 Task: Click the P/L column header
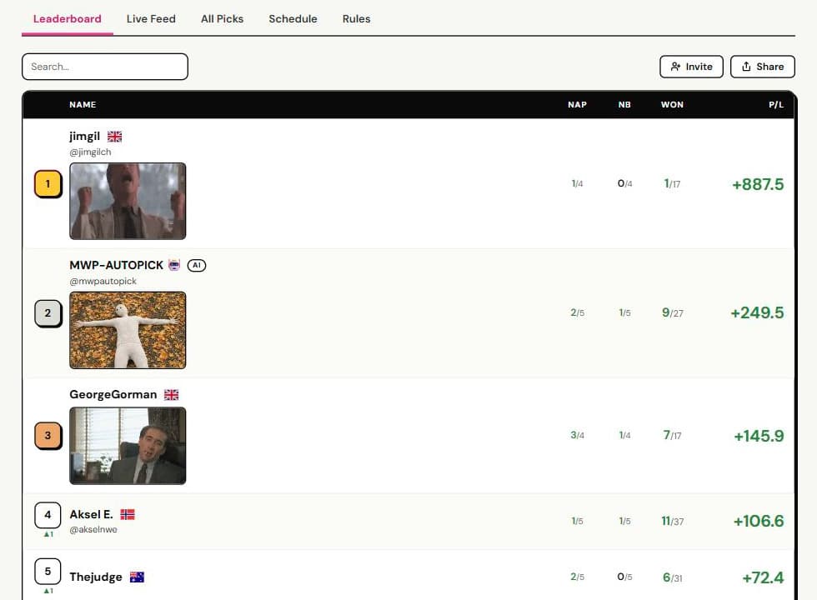point(776,105)
